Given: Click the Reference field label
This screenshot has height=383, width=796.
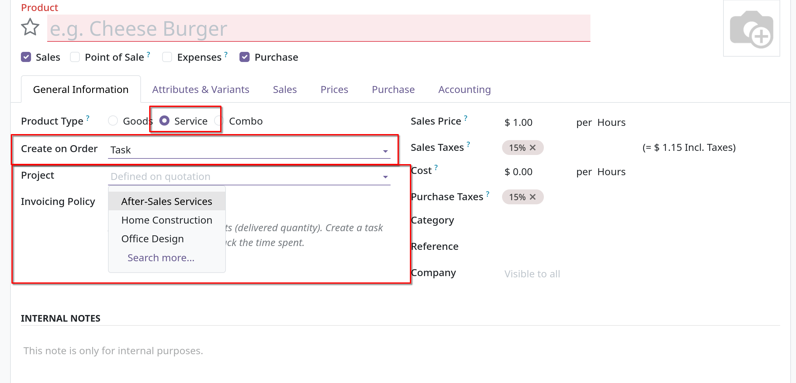Looking at the screenshot, I should click(435, 246).
